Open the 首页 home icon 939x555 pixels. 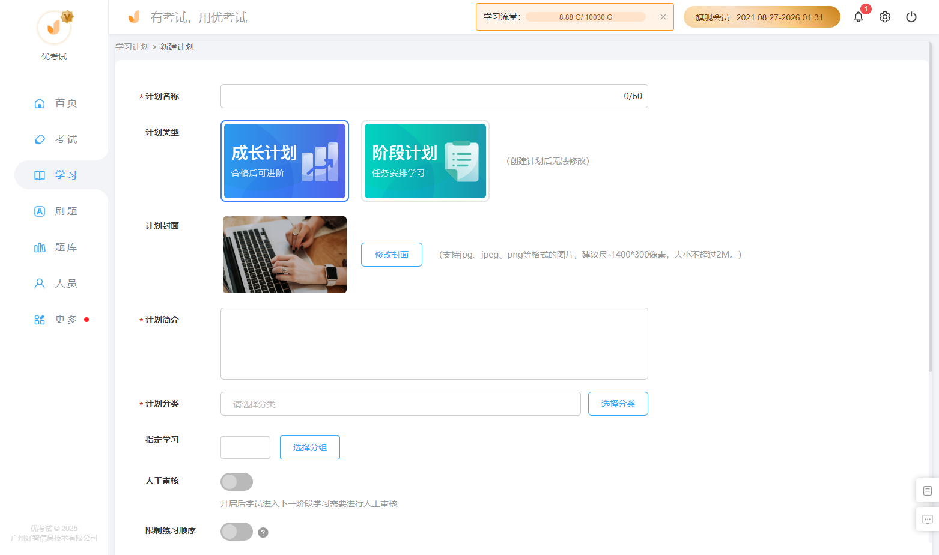click(x=40, y=103)
